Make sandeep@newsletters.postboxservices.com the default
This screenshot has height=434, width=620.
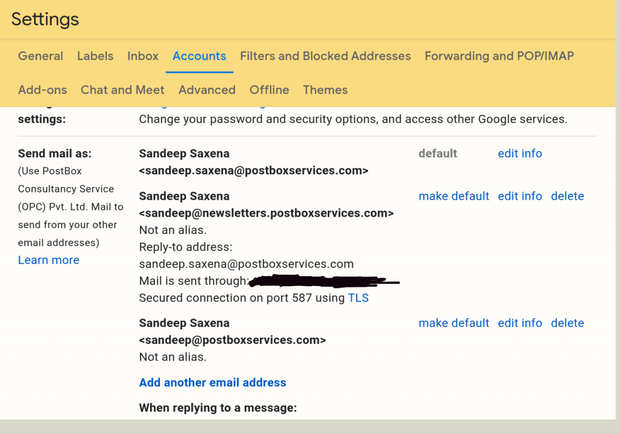pos(454,196)
